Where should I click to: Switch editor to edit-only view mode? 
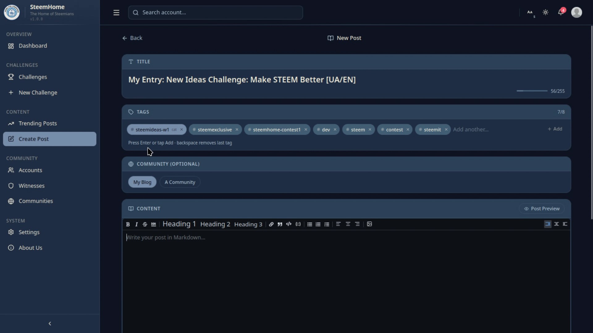(x=548, y=224)
